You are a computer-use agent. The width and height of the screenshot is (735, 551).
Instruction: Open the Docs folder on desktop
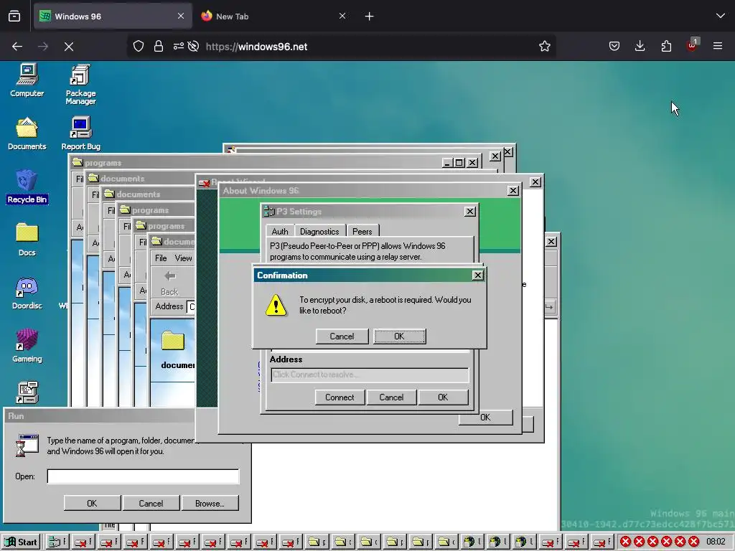coord(27,240)
